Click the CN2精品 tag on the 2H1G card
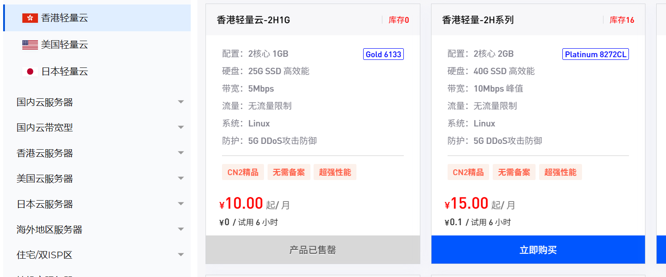The width and height of the screenshot is (666, 277). (243, 172)
